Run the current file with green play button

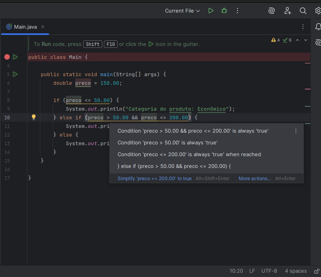point(211,11)
